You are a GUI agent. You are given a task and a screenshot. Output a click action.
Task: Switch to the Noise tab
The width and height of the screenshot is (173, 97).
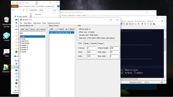(86, 43)
